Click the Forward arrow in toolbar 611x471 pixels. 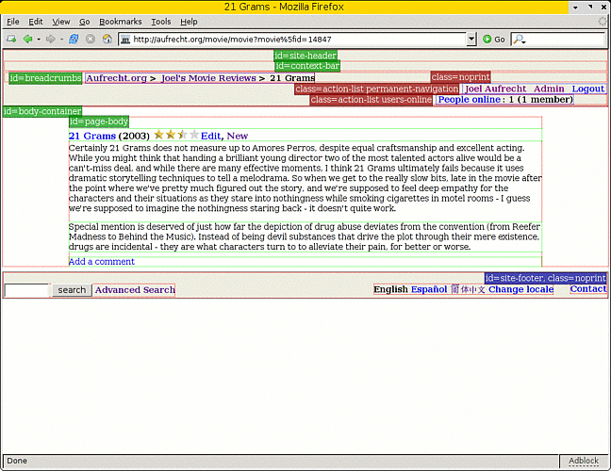click(x=49, y=40)
